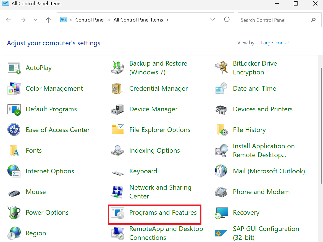Click the Mail (Microsoft Outlook) icon

pyautogui.click(x=221, y=171)
